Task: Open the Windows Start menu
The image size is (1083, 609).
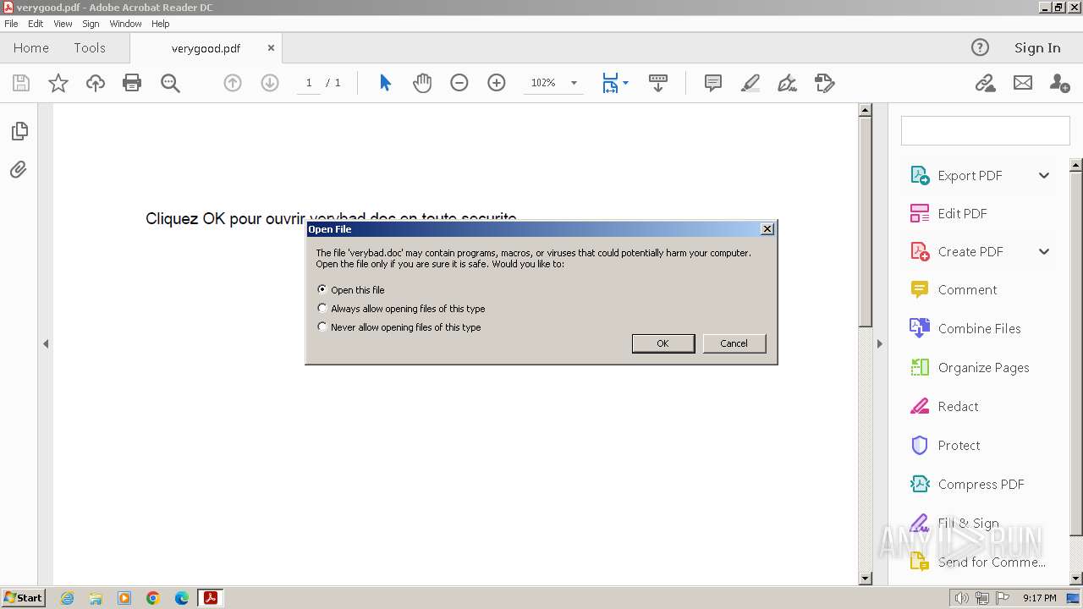Action: point(23,598)
